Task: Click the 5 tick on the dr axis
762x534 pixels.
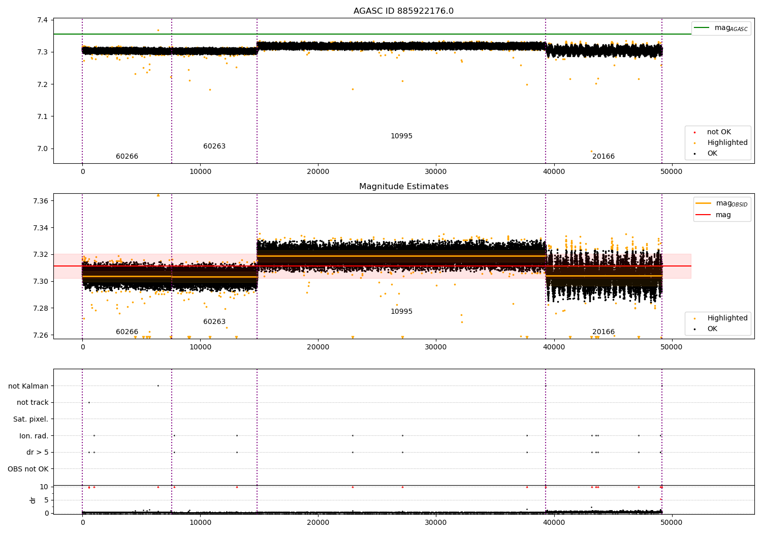Action: click(46, 500)
